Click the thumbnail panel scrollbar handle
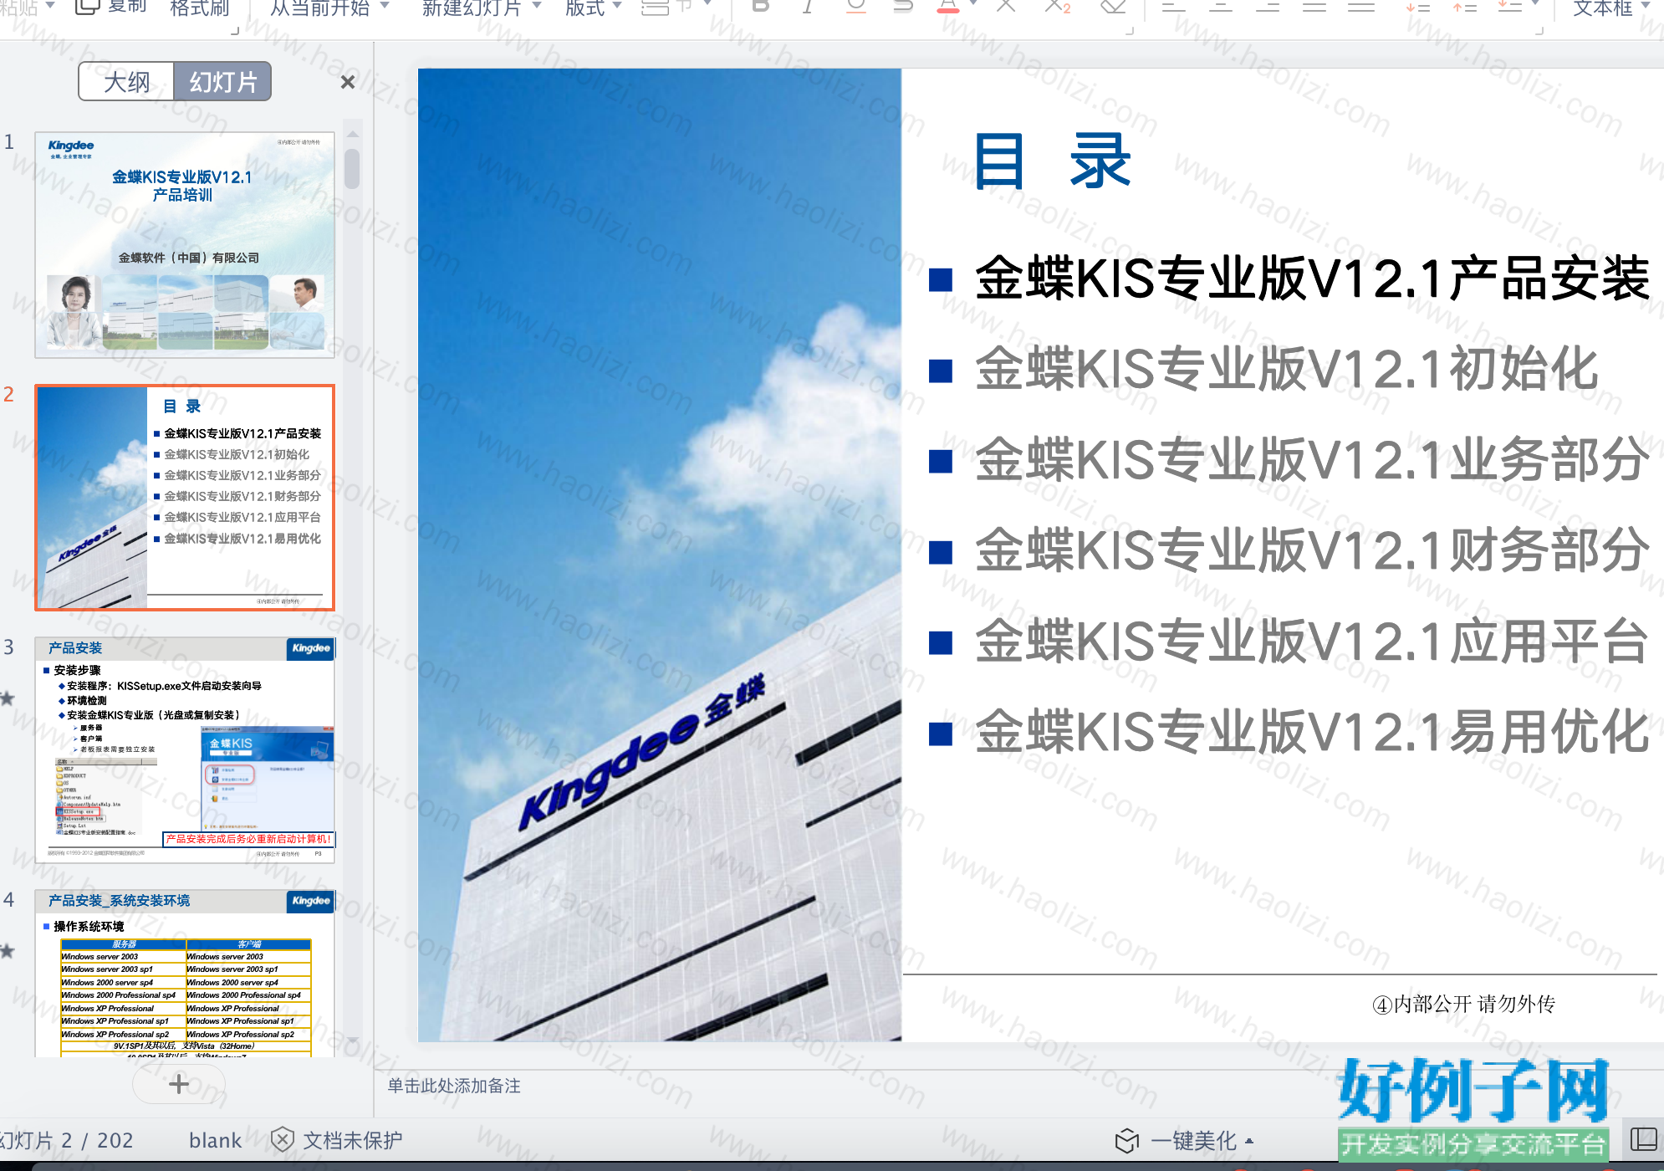 tap(352, 169)
